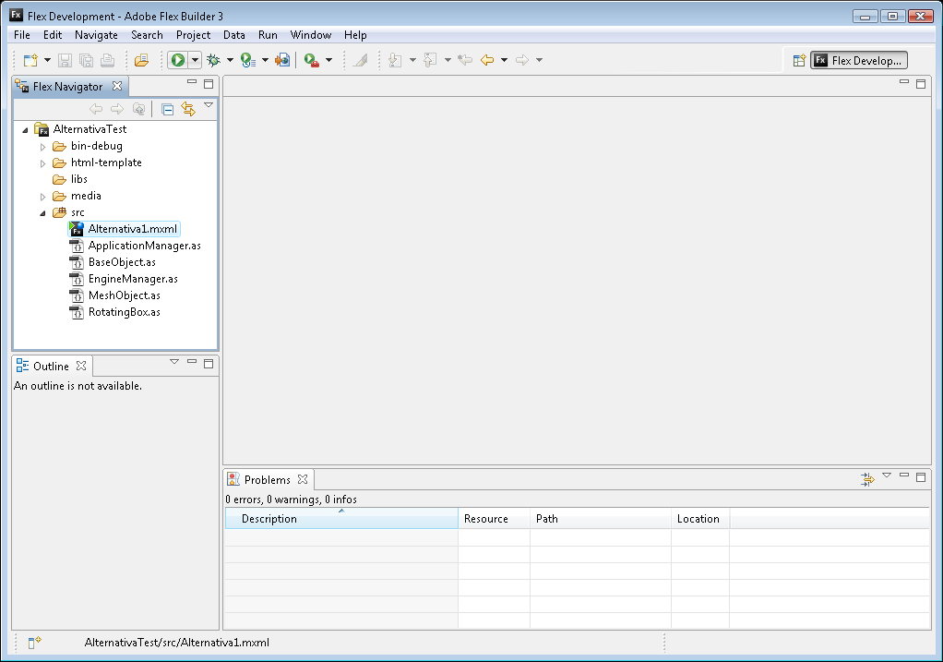Screen dimensions: 943x662
Task: Toggle Link with Editor in Flex Navigator
Action: click(188, 109)
